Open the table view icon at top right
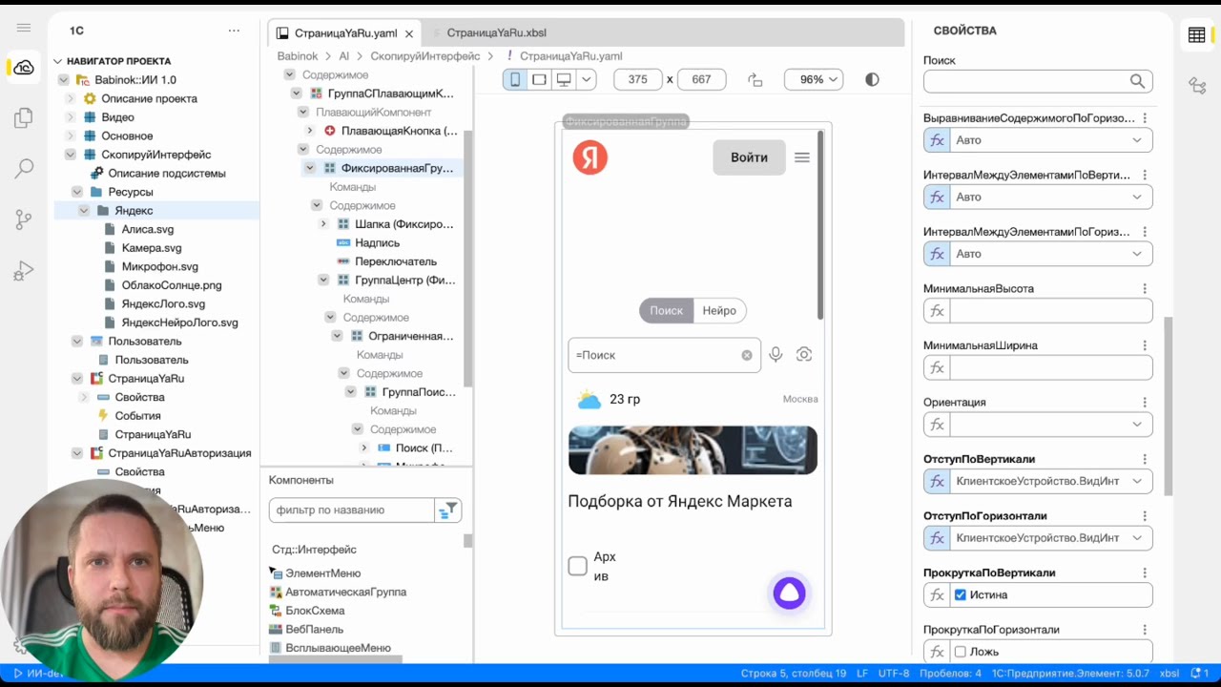The width and height of the screenshot is (1221, 687). [x=1196, y=35]
